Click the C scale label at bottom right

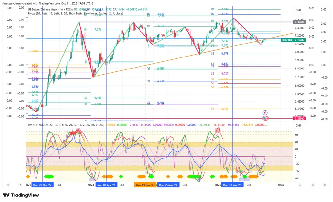[325, 185]
